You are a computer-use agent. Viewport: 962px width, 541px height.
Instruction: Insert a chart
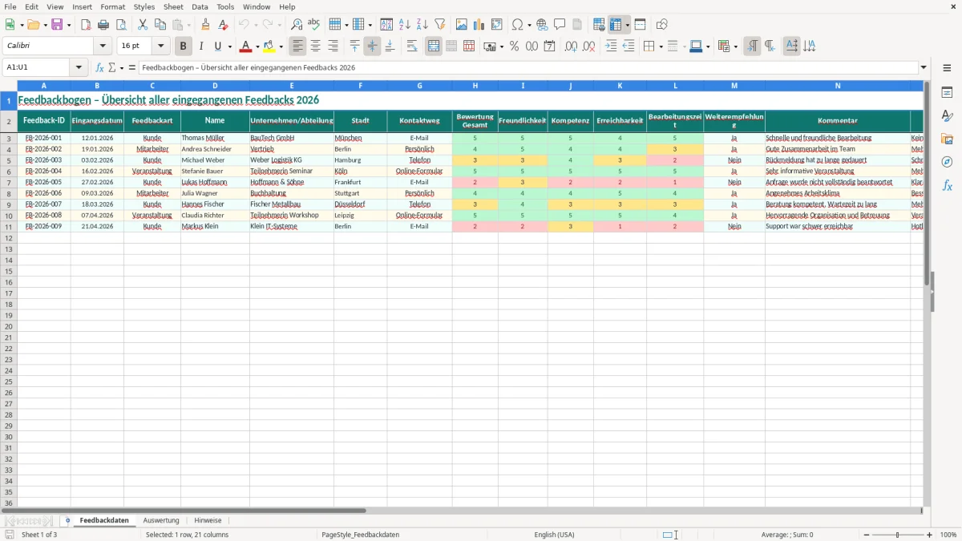(479, 25)
